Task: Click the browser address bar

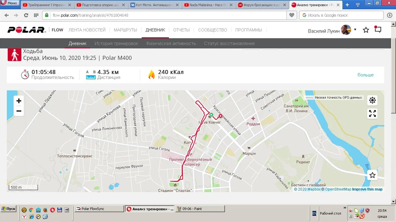Action: (167, 15)
